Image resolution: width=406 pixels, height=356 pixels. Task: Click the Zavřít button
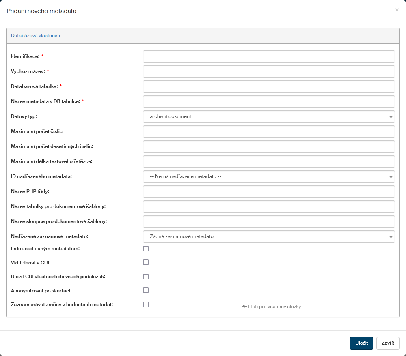388,343
